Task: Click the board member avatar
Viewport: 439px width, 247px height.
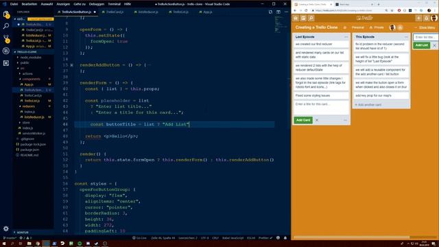Action: pos(392,27)
